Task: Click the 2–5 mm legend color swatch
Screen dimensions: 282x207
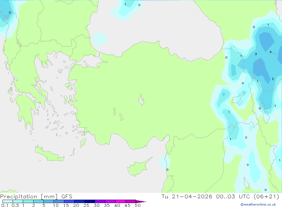Action: pyautogui.click(x=38, y=201)
